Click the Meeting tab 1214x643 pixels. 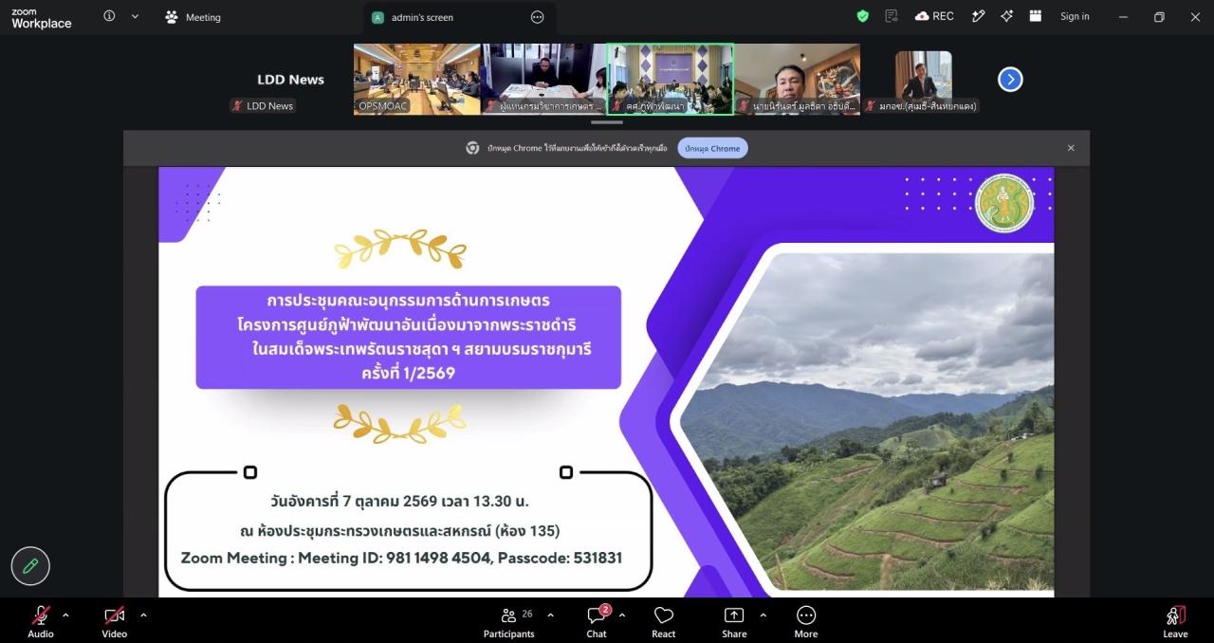point(193,17)
